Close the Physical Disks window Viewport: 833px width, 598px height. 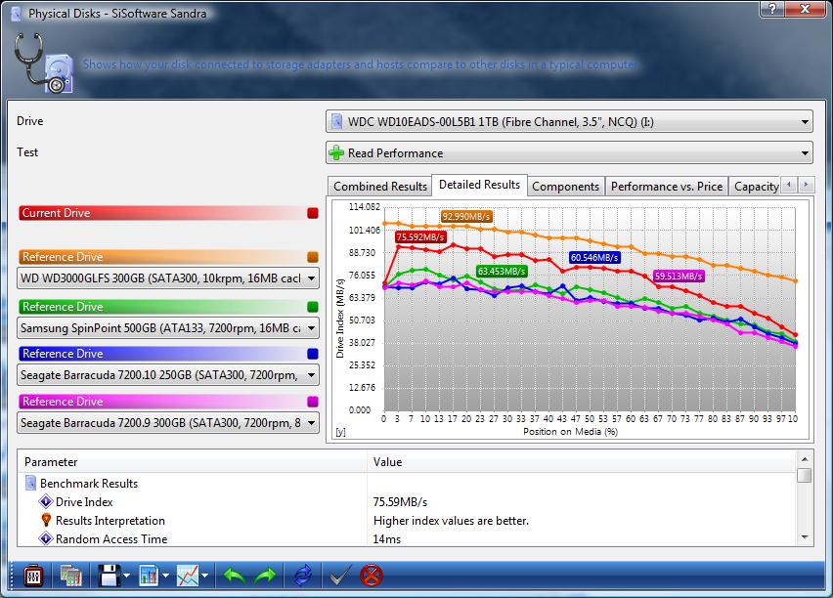pyautogui.click(x=805, y=9)
